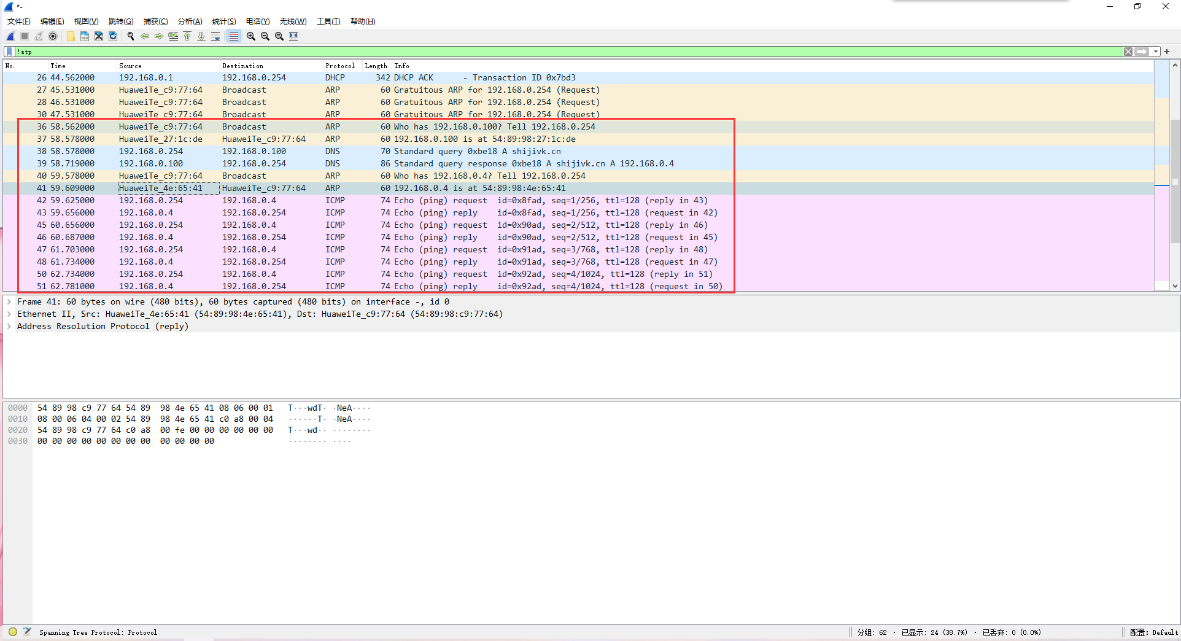Screen dimensions: 1181x641
Task: Open expert information from status bar circle
Action: pyautogui.click(x=13, y=632)
